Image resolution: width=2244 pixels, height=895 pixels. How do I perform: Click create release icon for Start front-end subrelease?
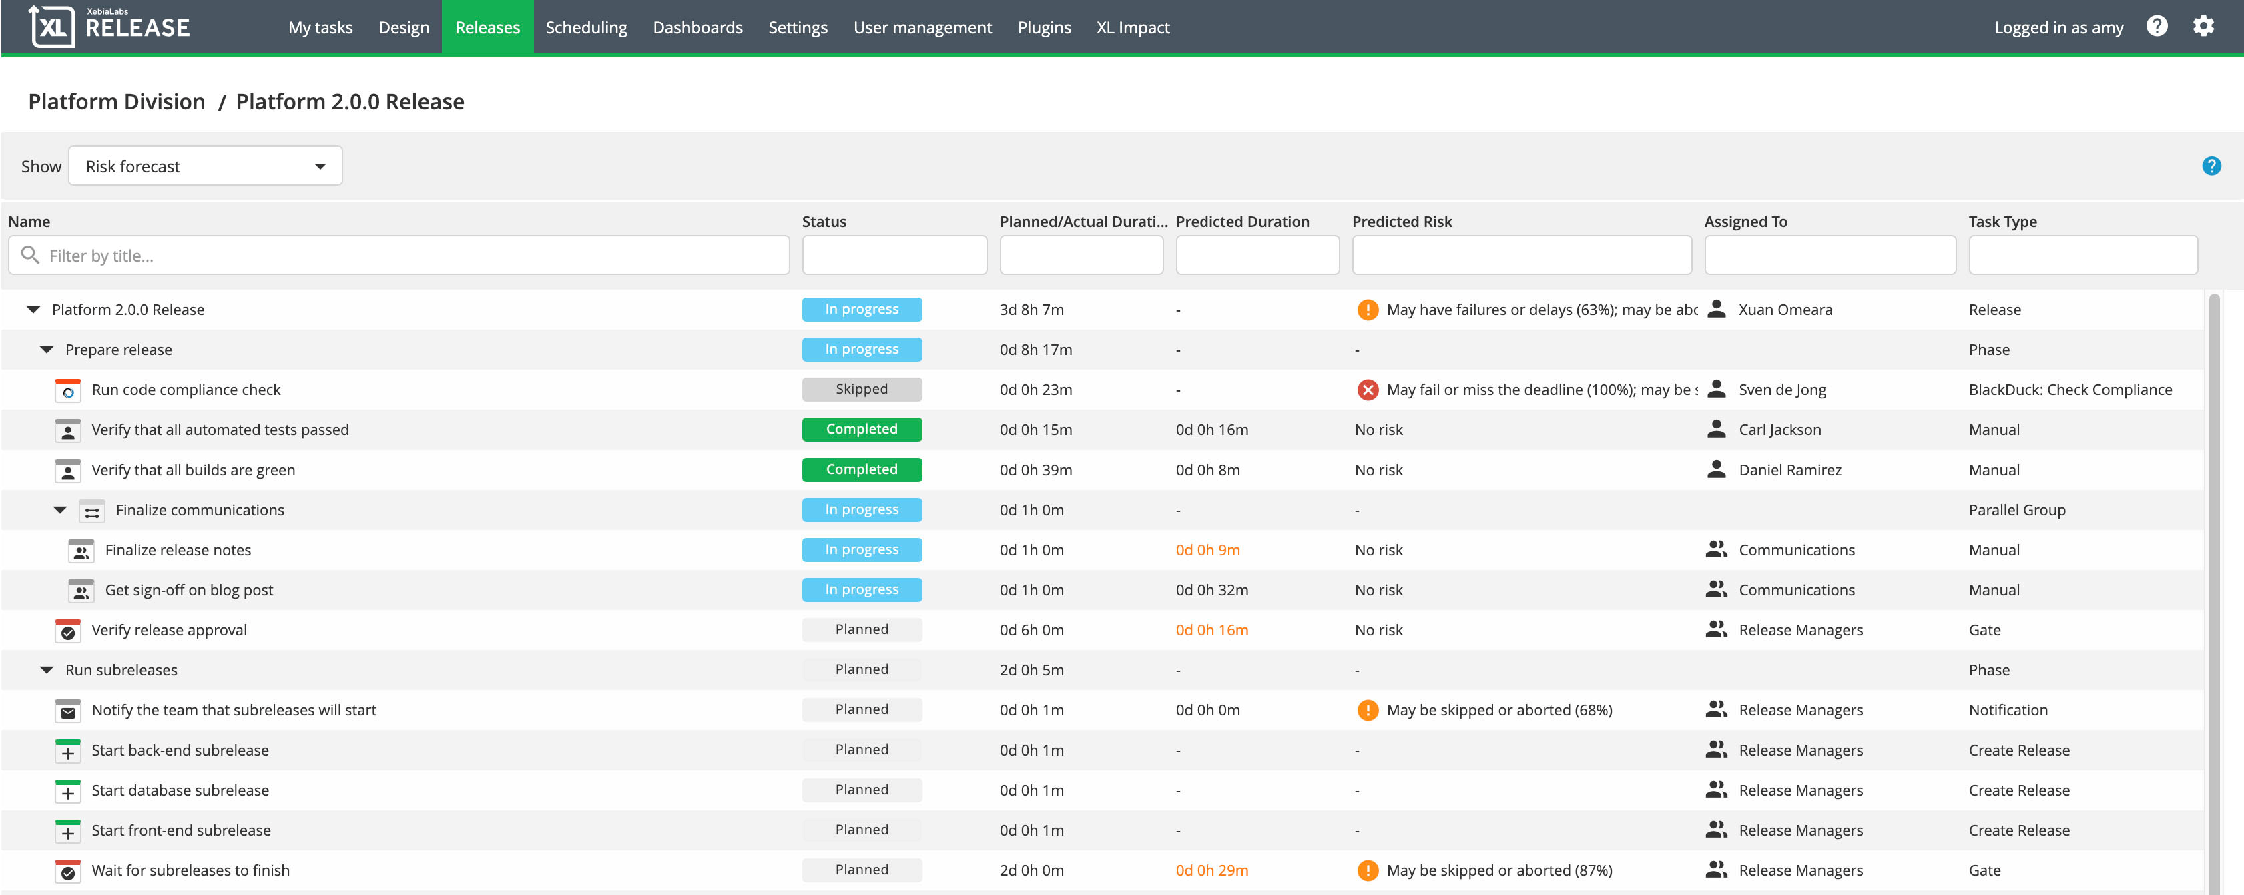pyautogui.click(x=68, y=832)
